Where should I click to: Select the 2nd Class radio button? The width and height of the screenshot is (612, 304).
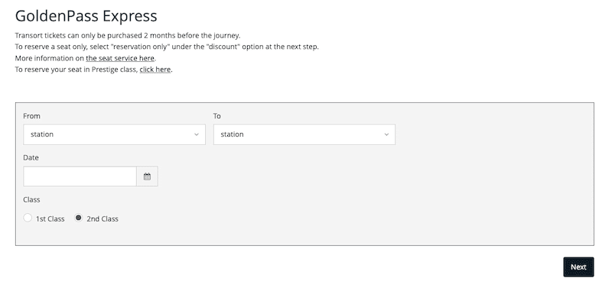[79, 218]
